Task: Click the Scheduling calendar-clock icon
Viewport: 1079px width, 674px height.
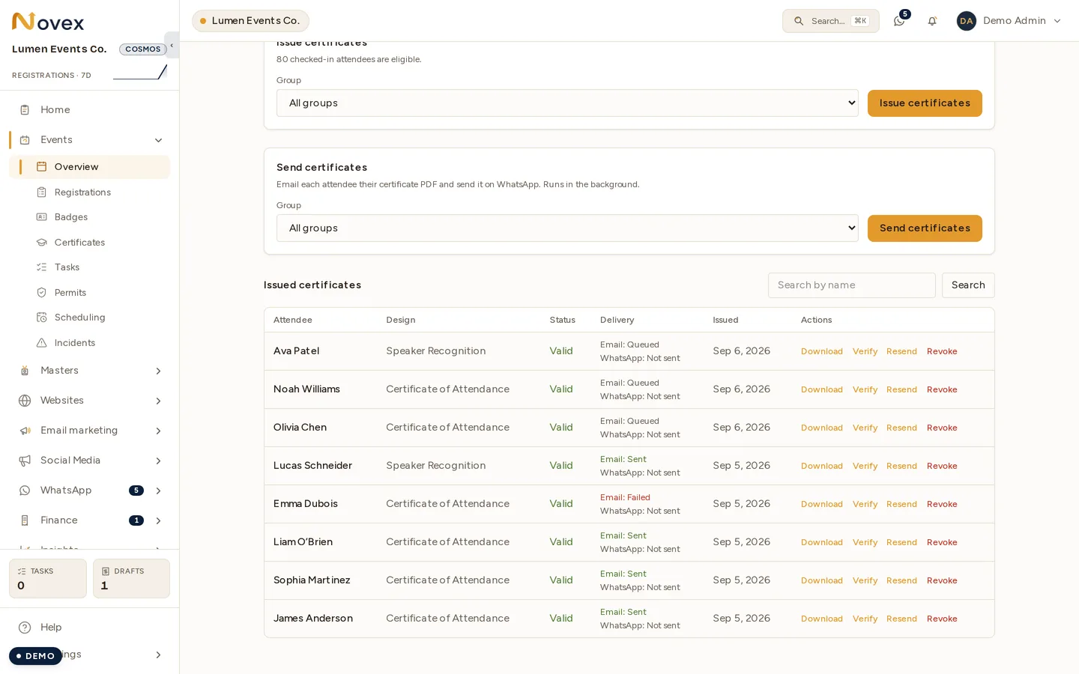Action: pyautogui.click(x=42, y=318)
